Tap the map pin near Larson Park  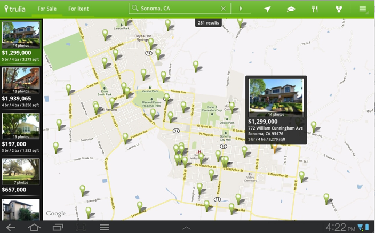click(x=126, y=21)
